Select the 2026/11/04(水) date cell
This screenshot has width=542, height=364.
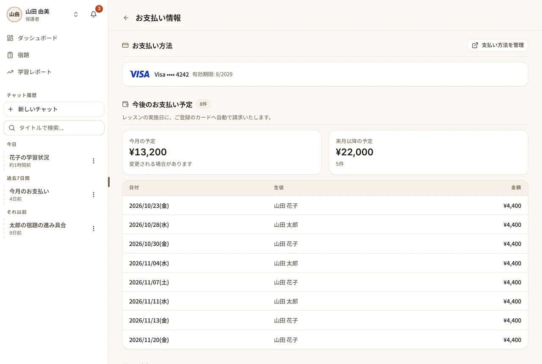point(149,263)
